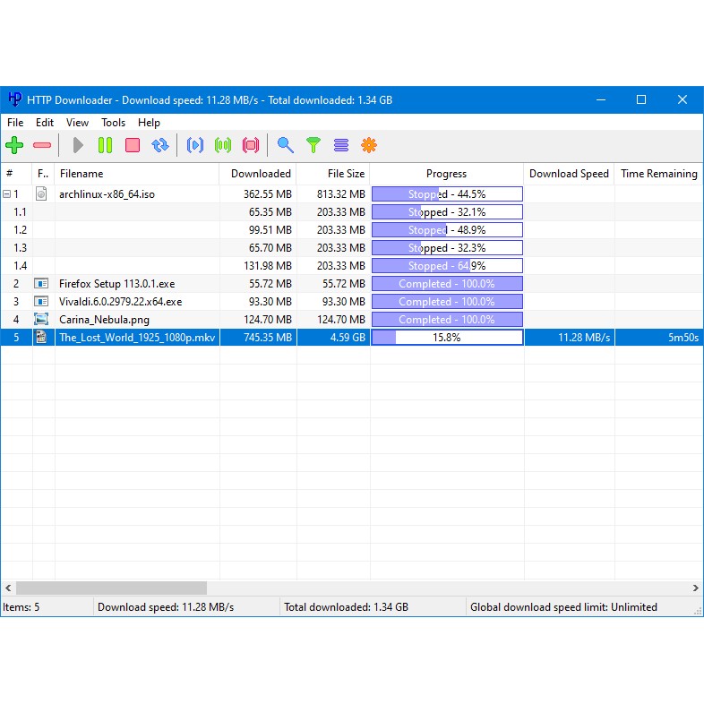The image size is (704, 704).
Task: Click the blue Start All Inactive icon
Action: 195,145
